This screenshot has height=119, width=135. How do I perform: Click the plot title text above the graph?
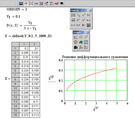tap(95, 57)
